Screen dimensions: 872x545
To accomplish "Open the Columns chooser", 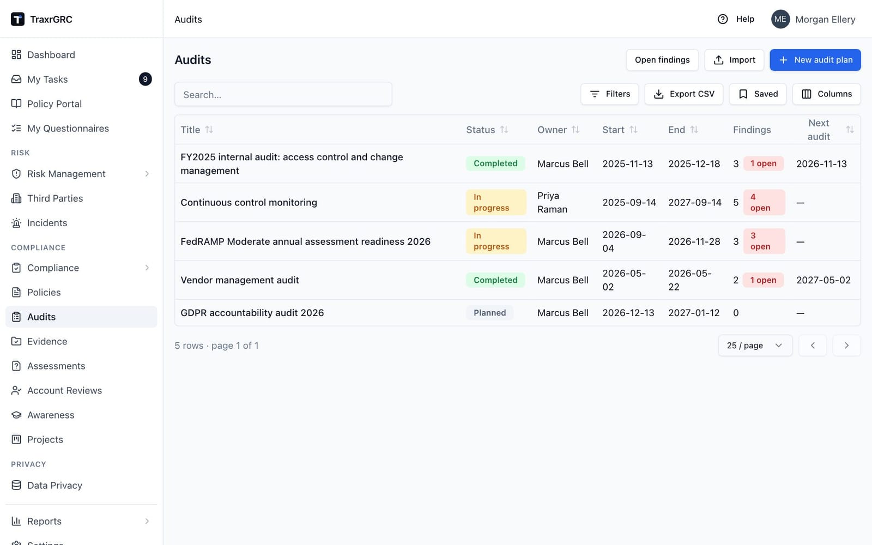I will click(x=827, y=94).
